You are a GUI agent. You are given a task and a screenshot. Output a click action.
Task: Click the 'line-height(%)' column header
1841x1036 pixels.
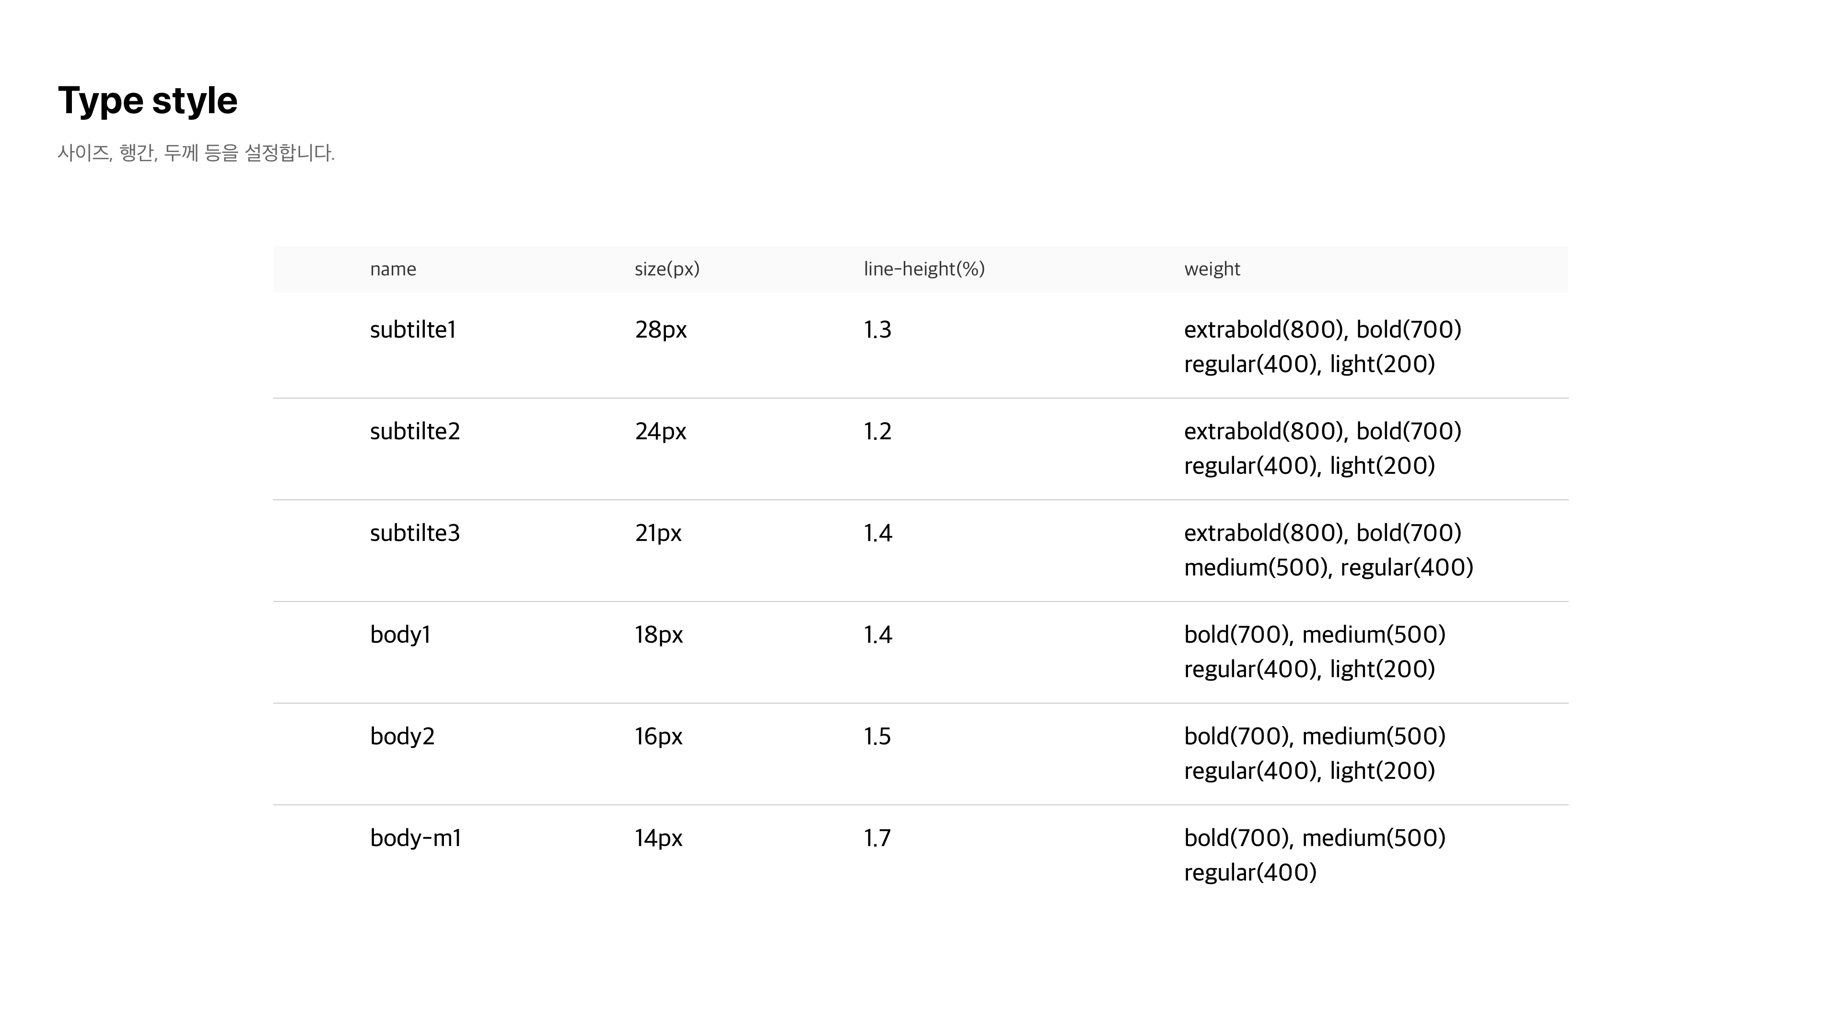(924, 269)
